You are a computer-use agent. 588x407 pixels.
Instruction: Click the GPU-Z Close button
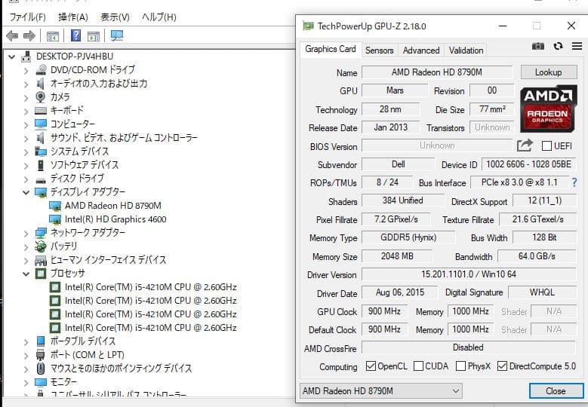(556, 391)
